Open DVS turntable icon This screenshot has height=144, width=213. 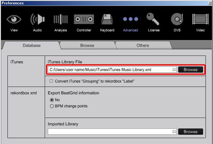(x=177, y=19)
